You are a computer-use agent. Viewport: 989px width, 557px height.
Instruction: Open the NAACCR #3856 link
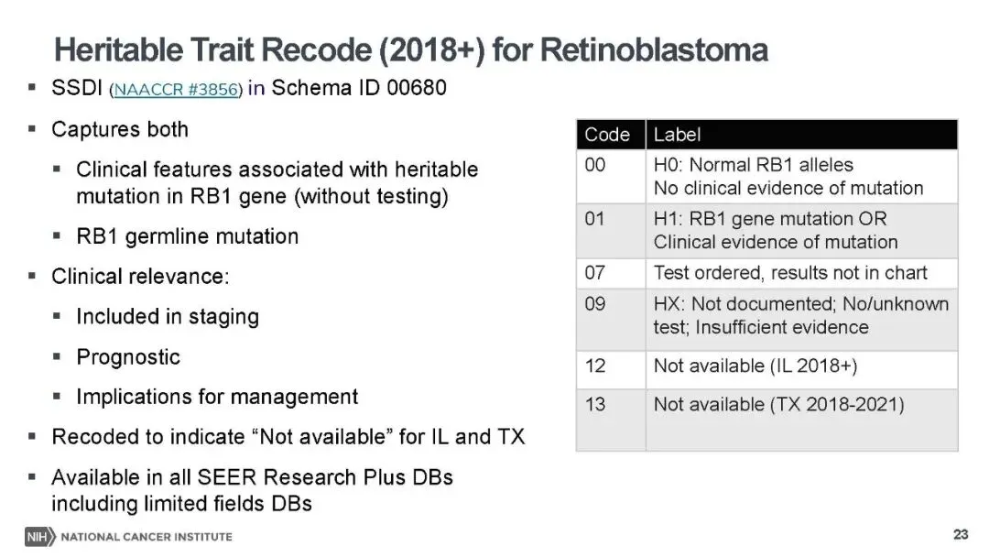click(176, 90)
